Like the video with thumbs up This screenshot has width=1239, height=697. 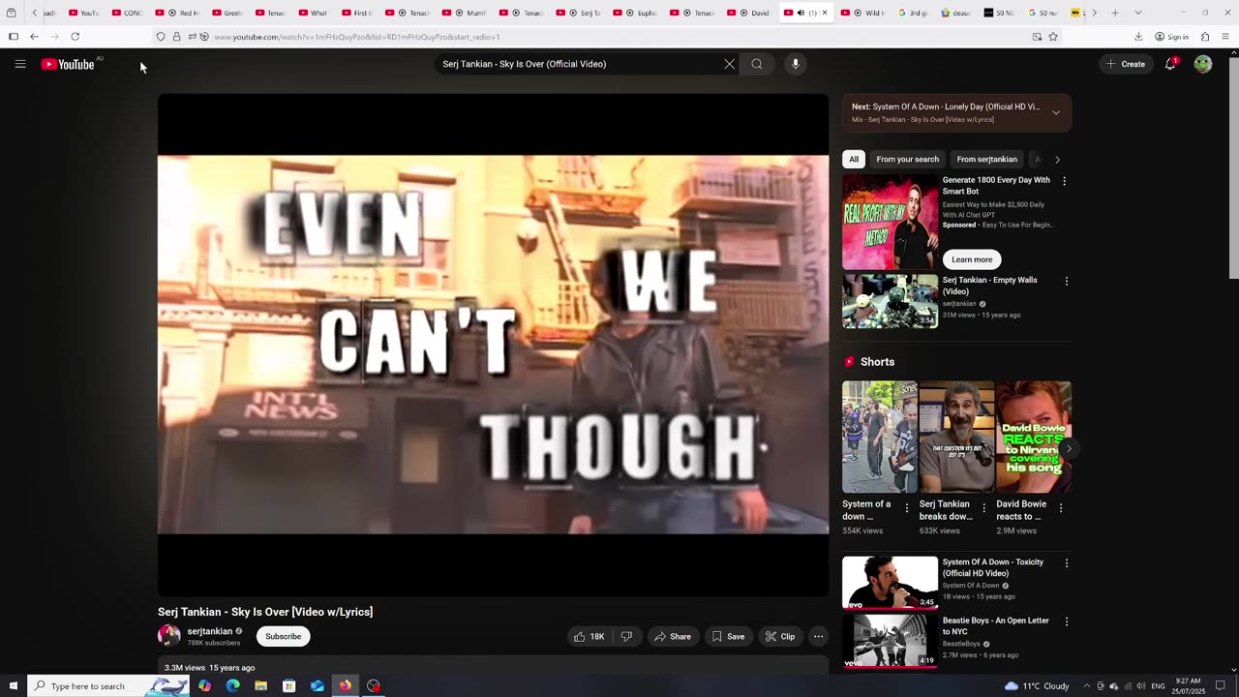pos(589,636)
